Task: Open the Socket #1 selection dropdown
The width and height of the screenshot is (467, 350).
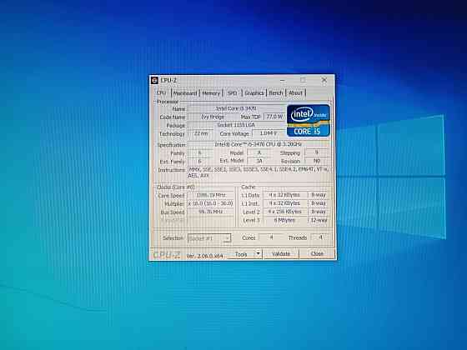Action: [x=209, y=238]
